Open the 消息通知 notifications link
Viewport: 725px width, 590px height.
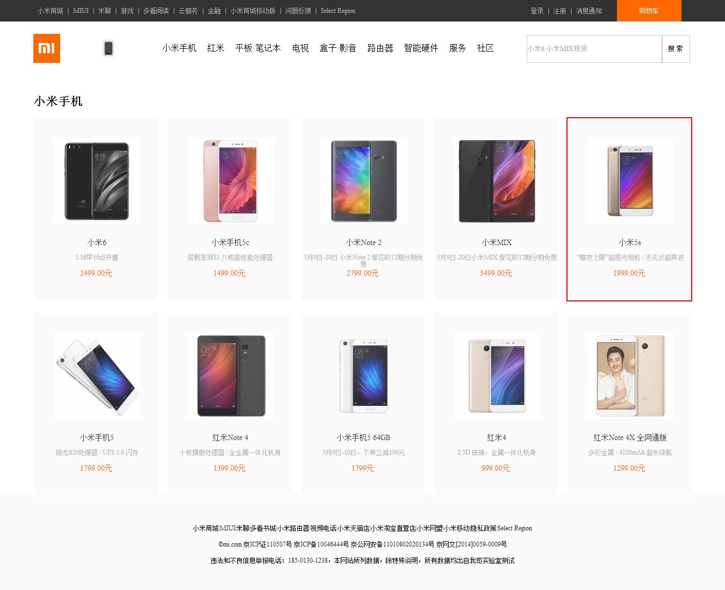pyautogui.click(x=589, y=11)
